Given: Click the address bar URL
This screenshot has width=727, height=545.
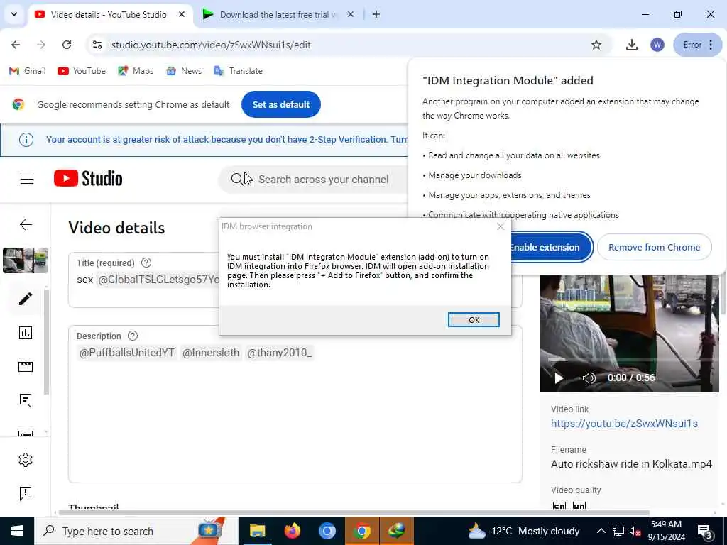Looking at the screenshot, I should [211, 45].
